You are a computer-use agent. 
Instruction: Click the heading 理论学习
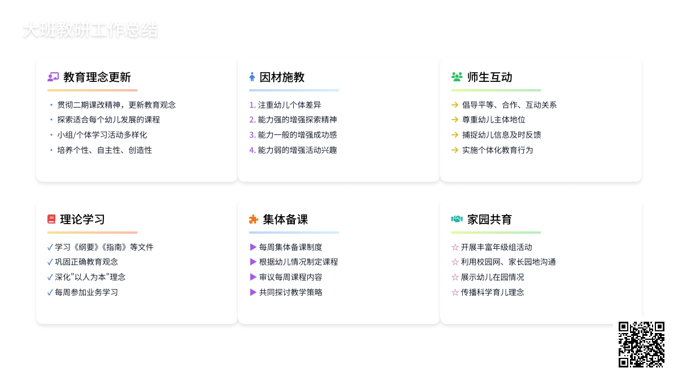point(82,220)
